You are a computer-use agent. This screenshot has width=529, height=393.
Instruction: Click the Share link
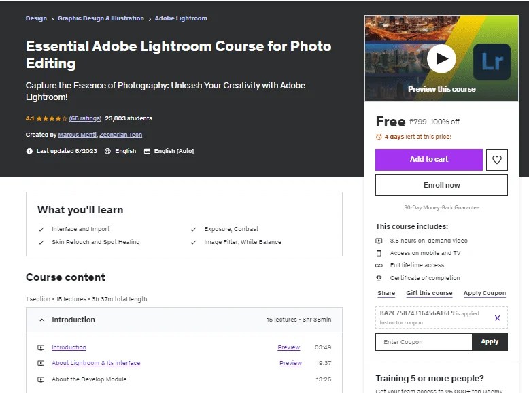point(386,293)
